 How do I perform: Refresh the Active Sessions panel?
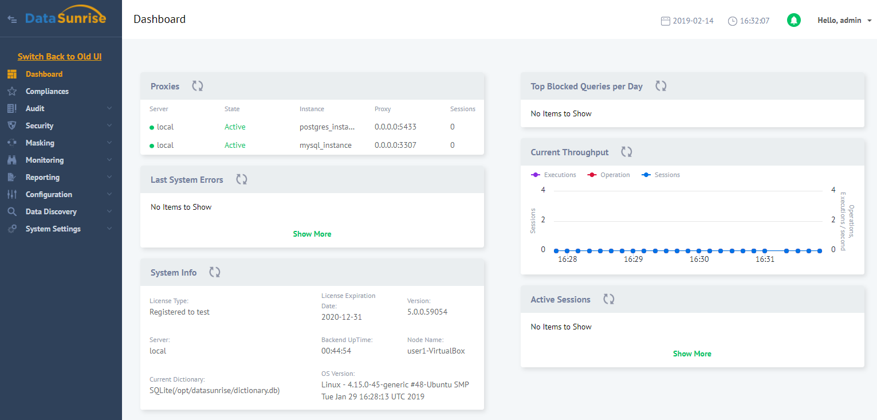click(609, 299)
